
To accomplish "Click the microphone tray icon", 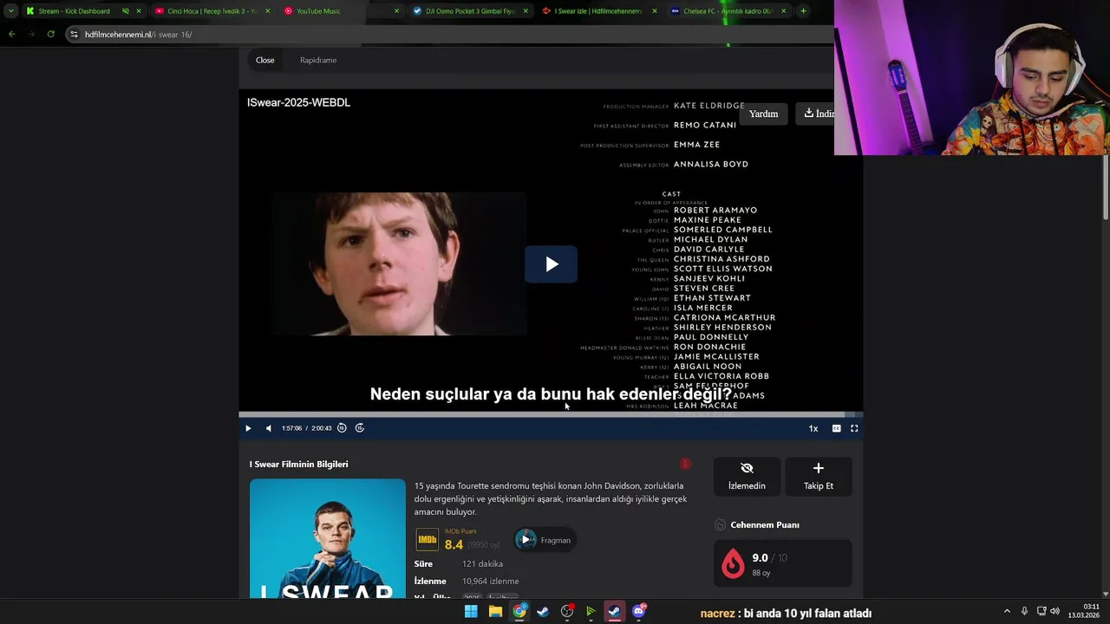I will (x=1024, y=611).
